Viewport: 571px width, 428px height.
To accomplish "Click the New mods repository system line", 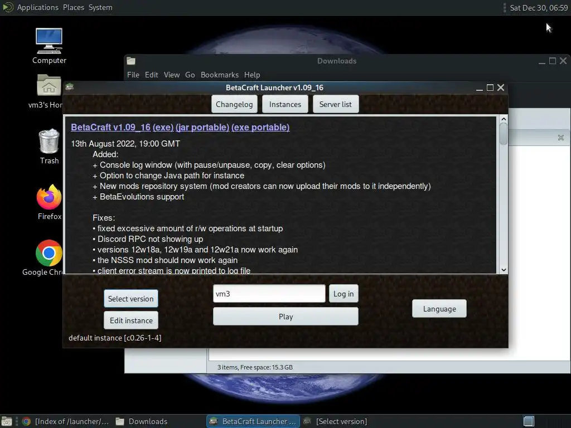I will [262, 186].
